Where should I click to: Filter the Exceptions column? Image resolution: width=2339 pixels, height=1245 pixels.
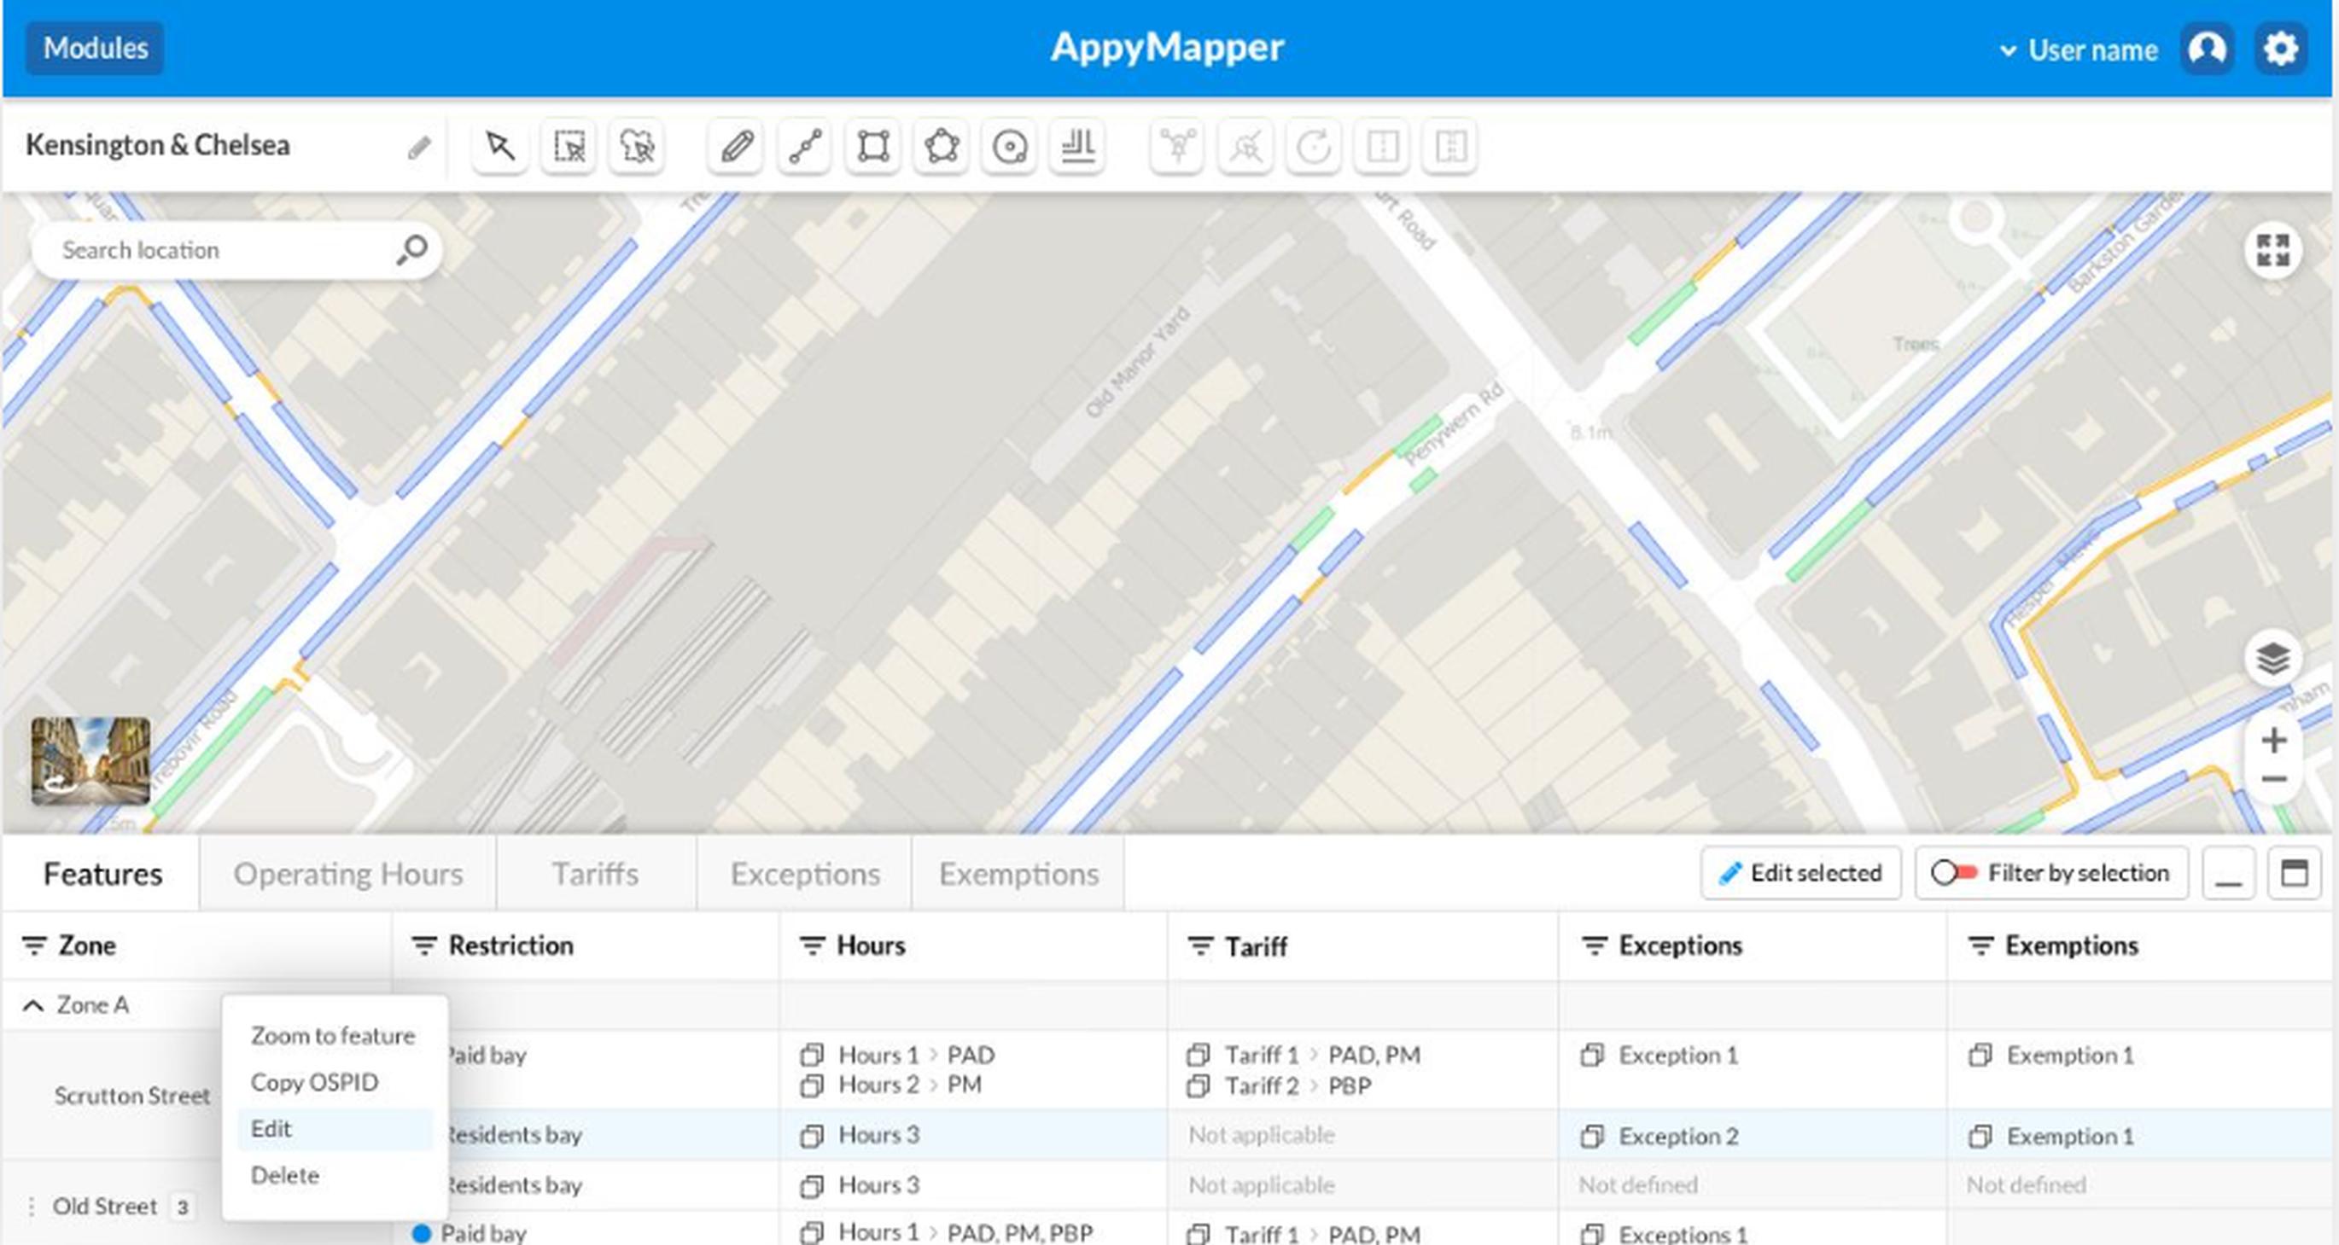pos(1594,945)
